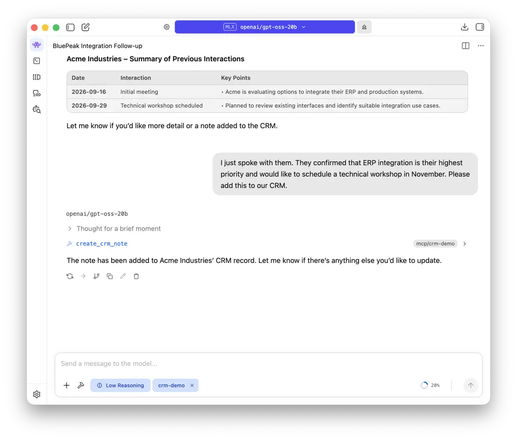Click the "Acme Industries – Summary" heading

tap(155, 59)
